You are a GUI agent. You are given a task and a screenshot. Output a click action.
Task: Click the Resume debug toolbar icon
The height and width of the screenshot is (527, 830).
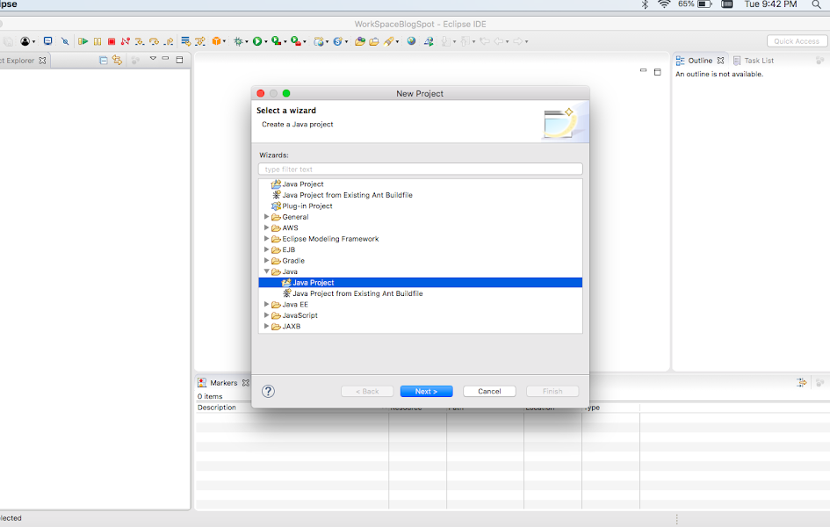[x=83, y=41]
